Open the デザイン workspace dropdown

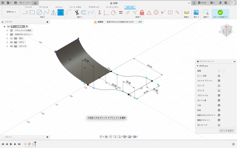pyautogui.click(x=11, y=12)
